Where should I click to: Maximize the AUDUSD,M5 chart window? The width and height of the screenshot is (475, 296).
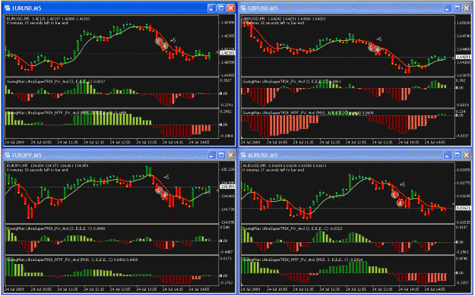(457, 155)
